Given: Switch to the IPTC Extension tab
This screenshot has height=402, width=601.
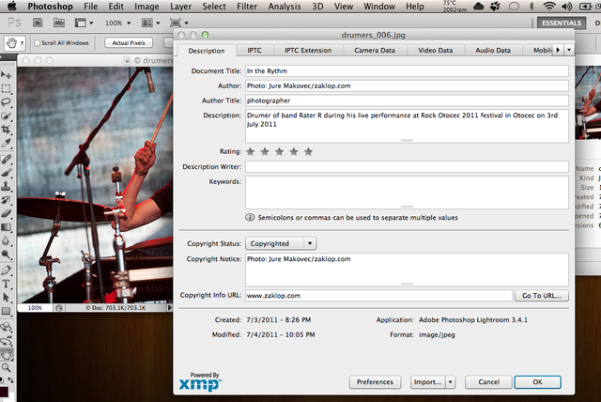Looking at the screenshot, I should pyautogui.click(x=308, y=50).
